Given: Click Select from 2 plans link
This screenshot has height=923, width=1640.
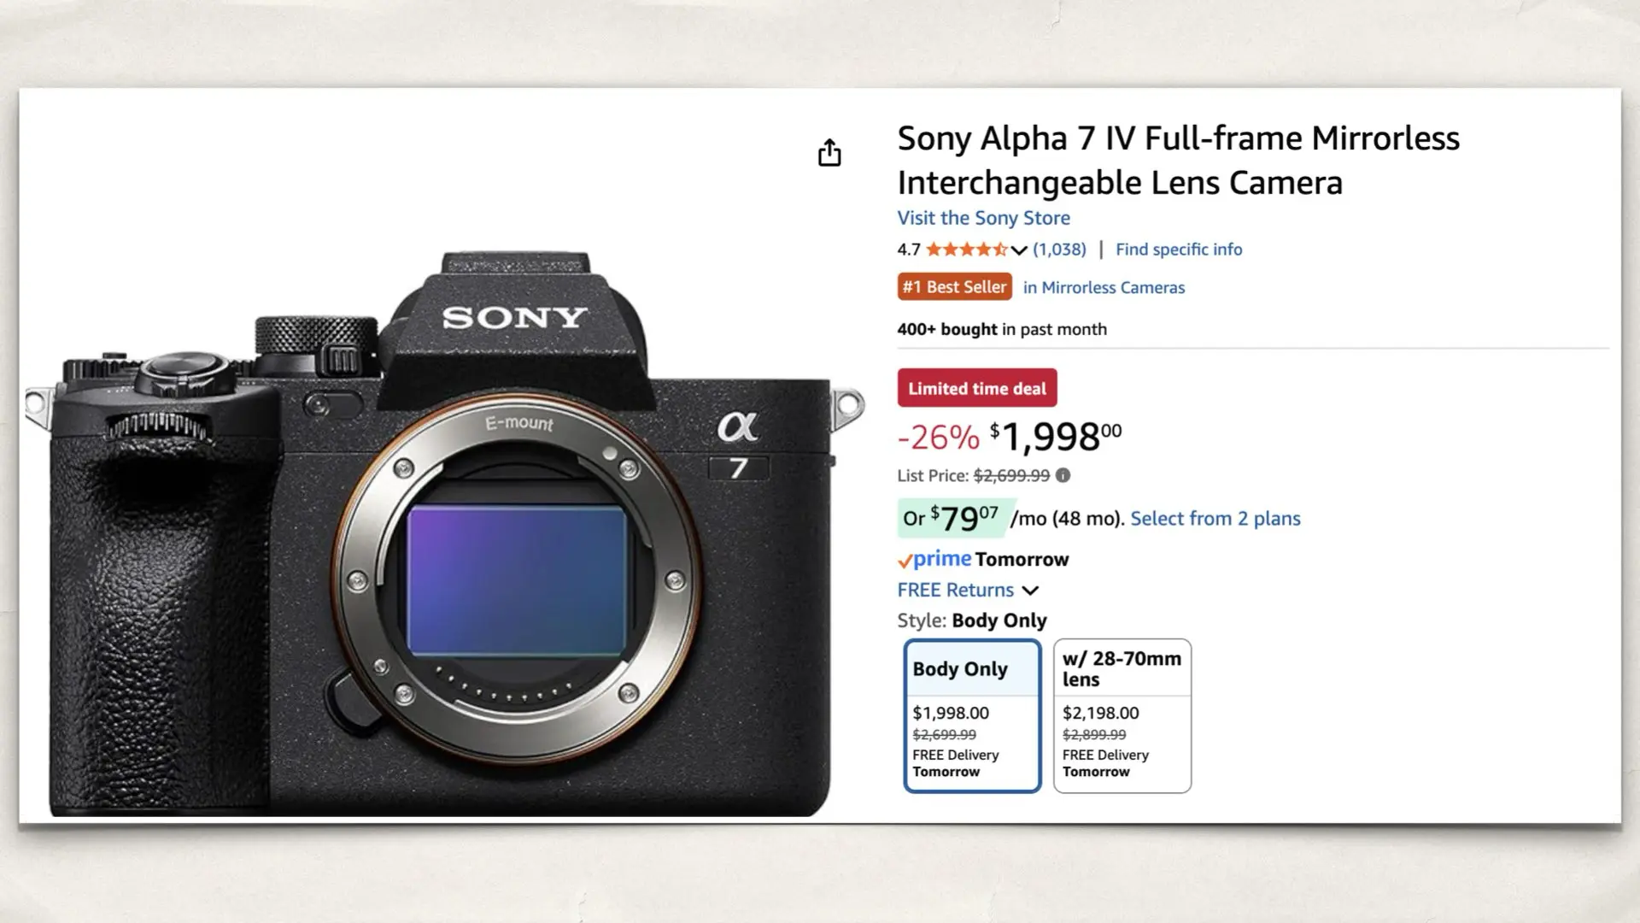Looking at the screenshot, I should (1215, 519).
